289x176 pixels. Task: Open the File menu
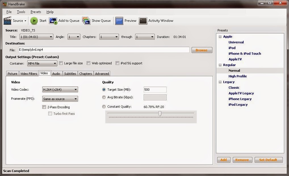tap(9, 12)
